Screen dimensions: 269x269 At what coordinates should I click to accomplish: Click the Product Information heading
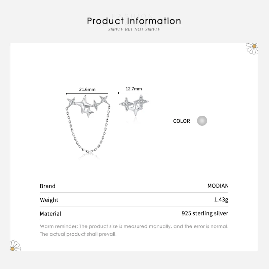(134, 21)
